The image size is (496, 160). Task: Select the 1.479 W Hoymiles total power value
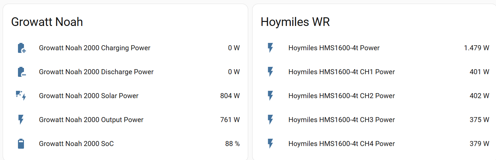click(x=476, y=48)
